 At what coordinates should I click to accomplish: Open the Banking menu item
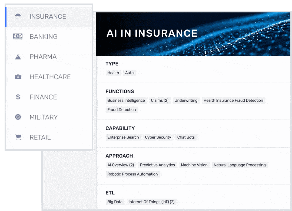point(43,37)
